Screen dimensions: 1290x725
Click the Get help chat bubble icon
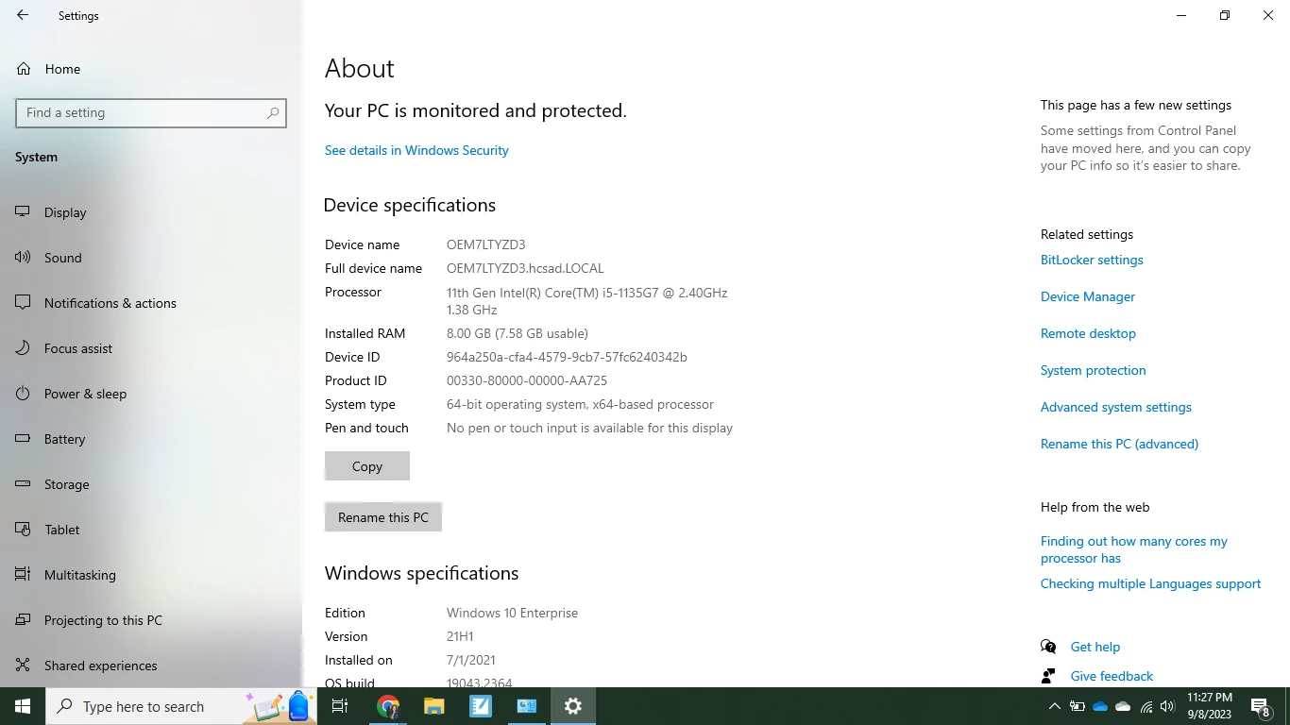[1048, 647]
